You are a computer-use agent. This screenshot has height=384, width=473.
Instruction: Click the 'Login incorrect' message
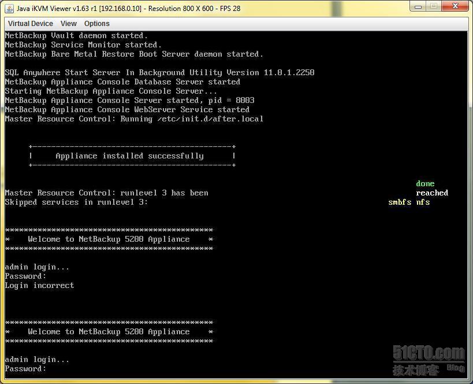point(39,286)
